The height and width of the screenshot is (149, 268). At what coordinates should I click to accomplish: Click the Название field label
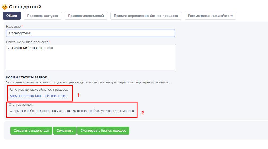point(13,27)
